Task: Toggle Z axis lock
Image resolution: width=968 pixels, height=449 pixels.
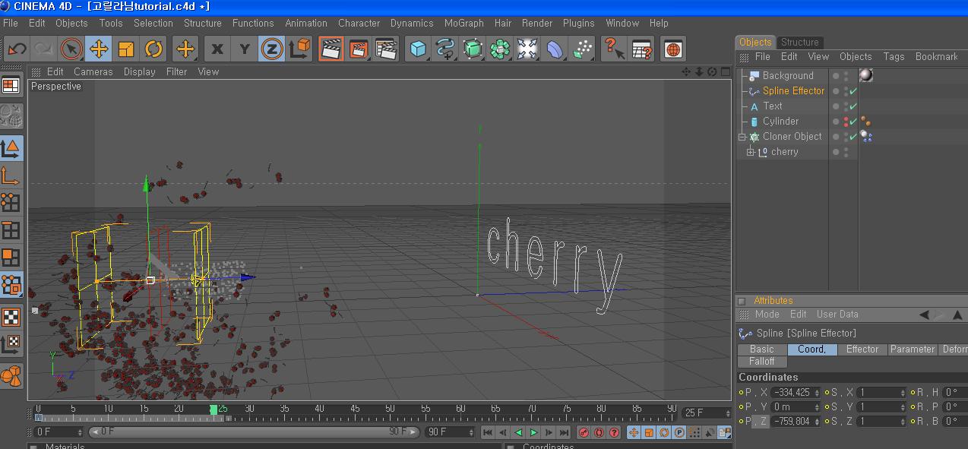Action: point(272,49)
